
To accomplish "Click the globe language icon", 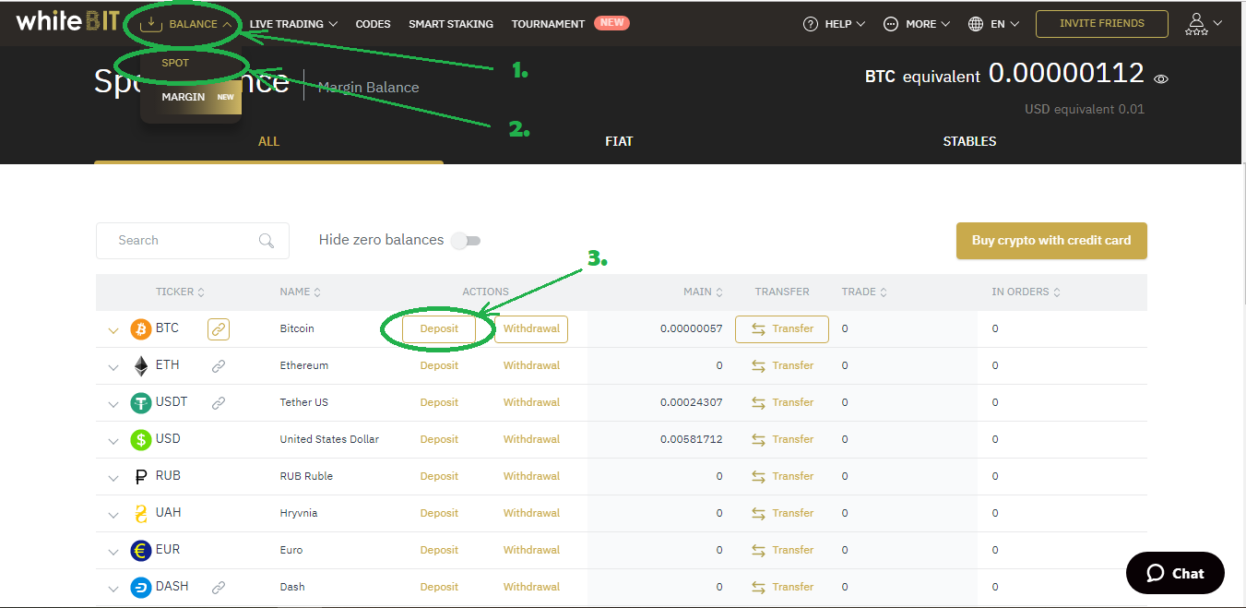I will tap(976, 24).
